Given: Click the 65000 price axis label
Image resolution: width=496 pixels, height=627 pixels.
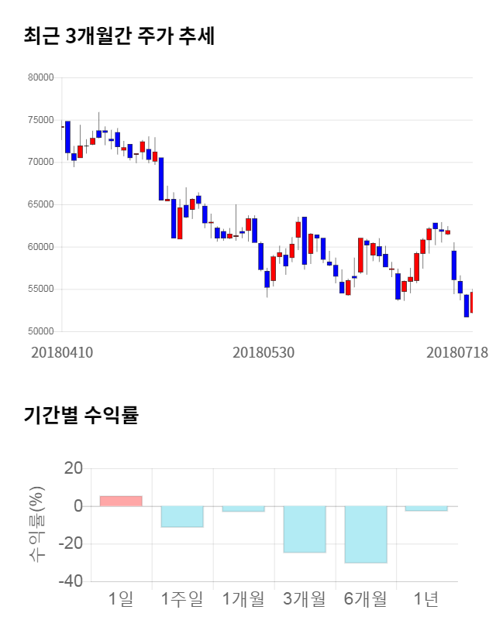Looking at the screenshot, I should 40,204.
